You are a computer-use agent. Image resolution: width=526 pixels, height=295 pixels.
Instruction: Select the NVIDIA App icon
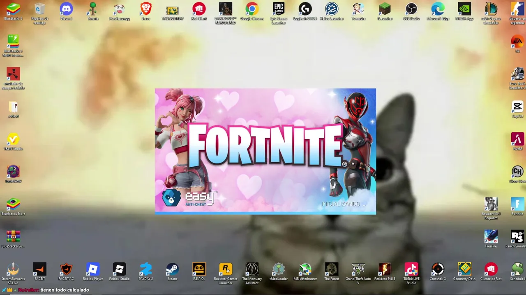coord(464,11)
